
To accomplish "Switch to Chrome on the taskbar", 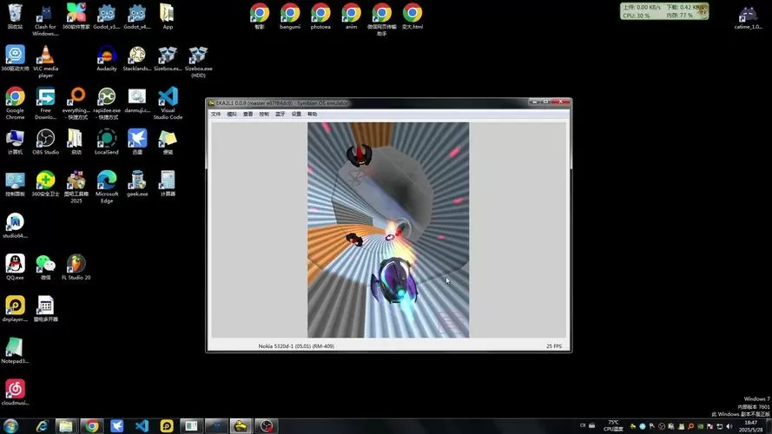I will point(91,425).
